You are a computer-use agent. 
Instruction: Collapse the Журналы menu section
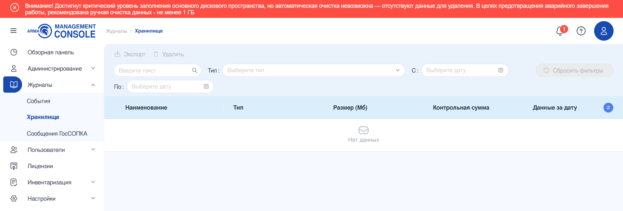(93, 85)
